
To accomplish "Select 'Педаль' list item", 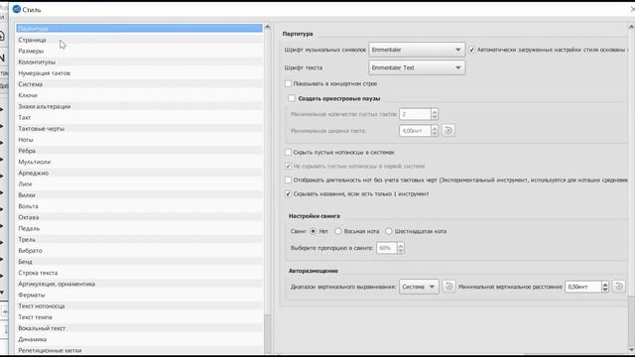I will 139,228.
